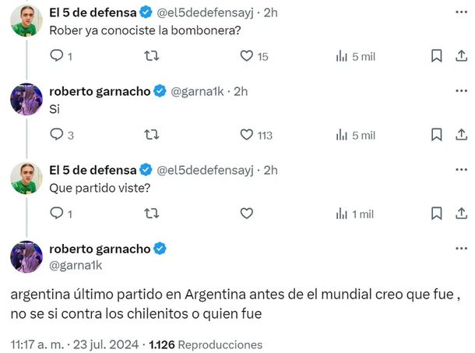Retweet the first El 5 de defensa tweet
Screen dimensions: 475x353
pyautogui.click(x=153, y=56)
